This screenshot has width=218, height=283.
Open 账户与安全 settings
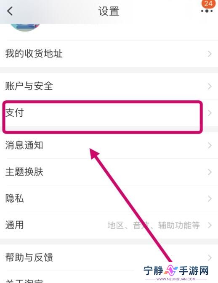[109, 86]
